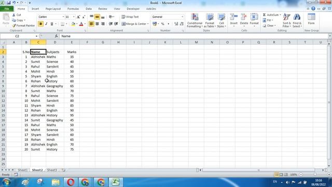Toggle Underline formatting button
This screenshot has height=187, width=332.
pos(52,24)
